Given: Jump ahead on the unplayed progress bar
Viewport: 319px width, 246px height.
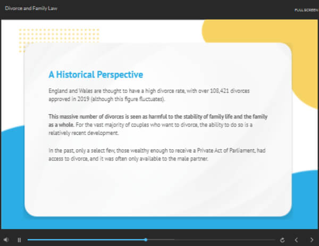Looking at the screenshot, I should (213, 240).
